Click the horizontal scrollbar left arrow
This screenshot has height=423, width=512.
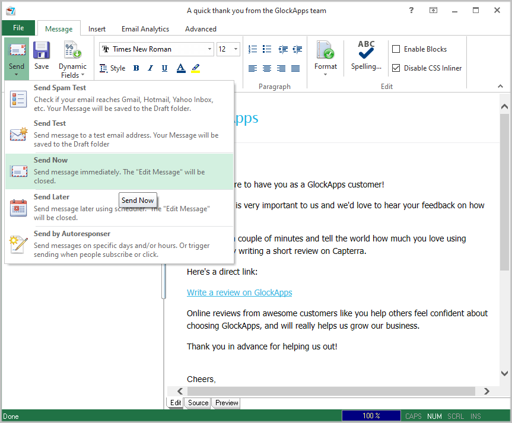(180, 391)
